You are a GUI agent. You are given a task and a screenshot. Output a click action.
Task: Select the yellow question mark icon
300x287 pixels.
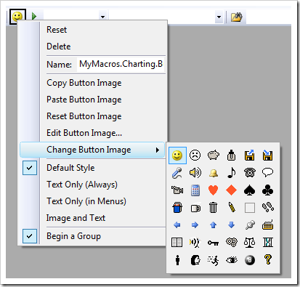tap(268, 259)
